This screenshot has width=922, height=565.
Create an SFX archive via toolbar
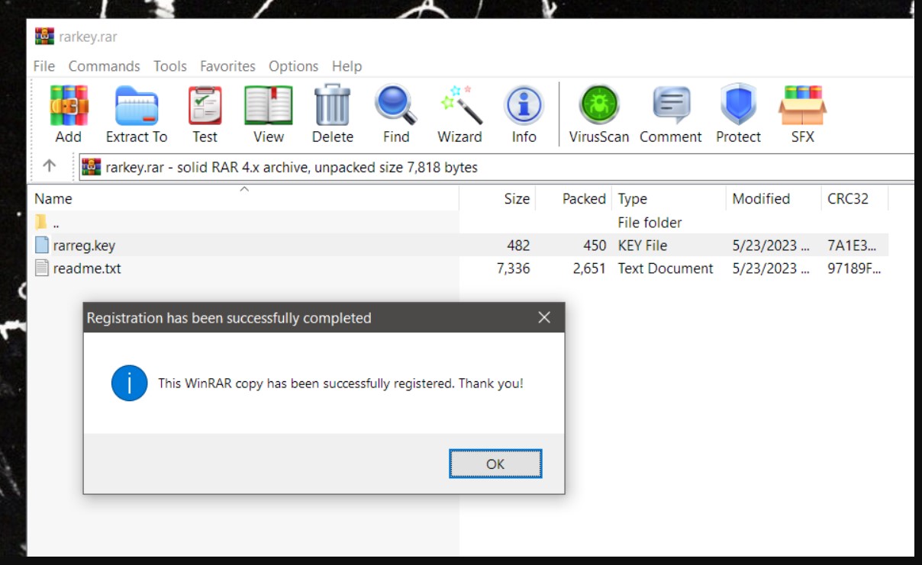click(x=802, y=107)
